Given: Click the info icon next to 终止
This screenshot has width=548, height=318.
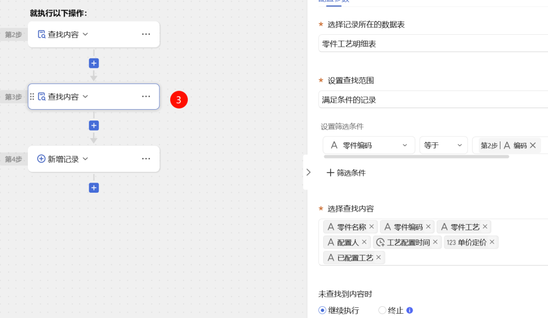Looking at the screenshot, I should click(409, 310).
